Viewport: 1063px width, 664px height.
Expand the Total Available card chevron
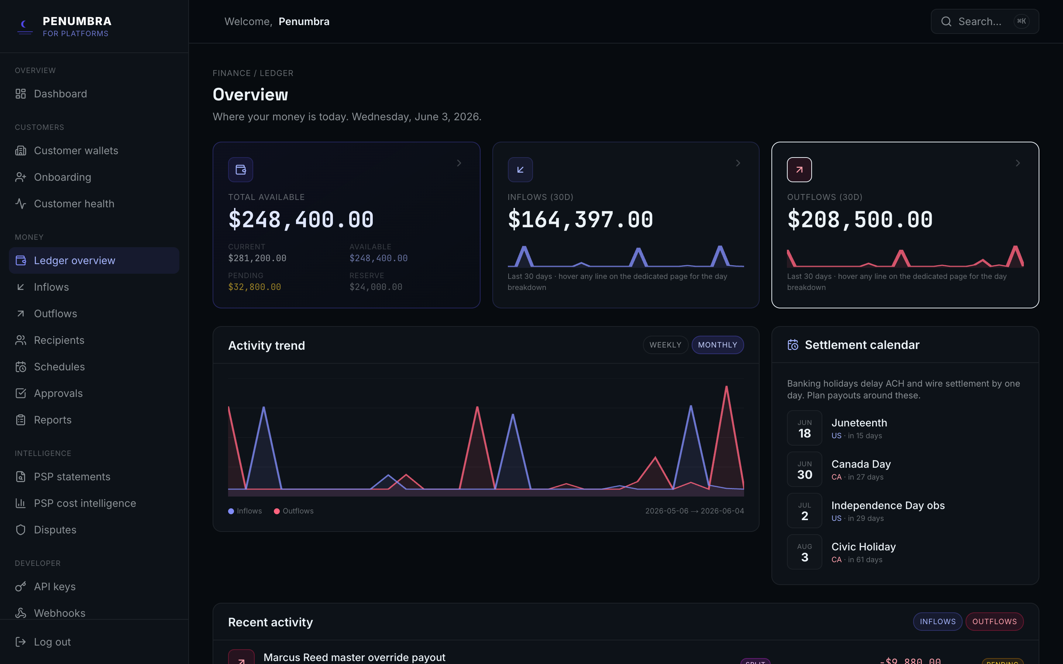click(x=459, y=163)
